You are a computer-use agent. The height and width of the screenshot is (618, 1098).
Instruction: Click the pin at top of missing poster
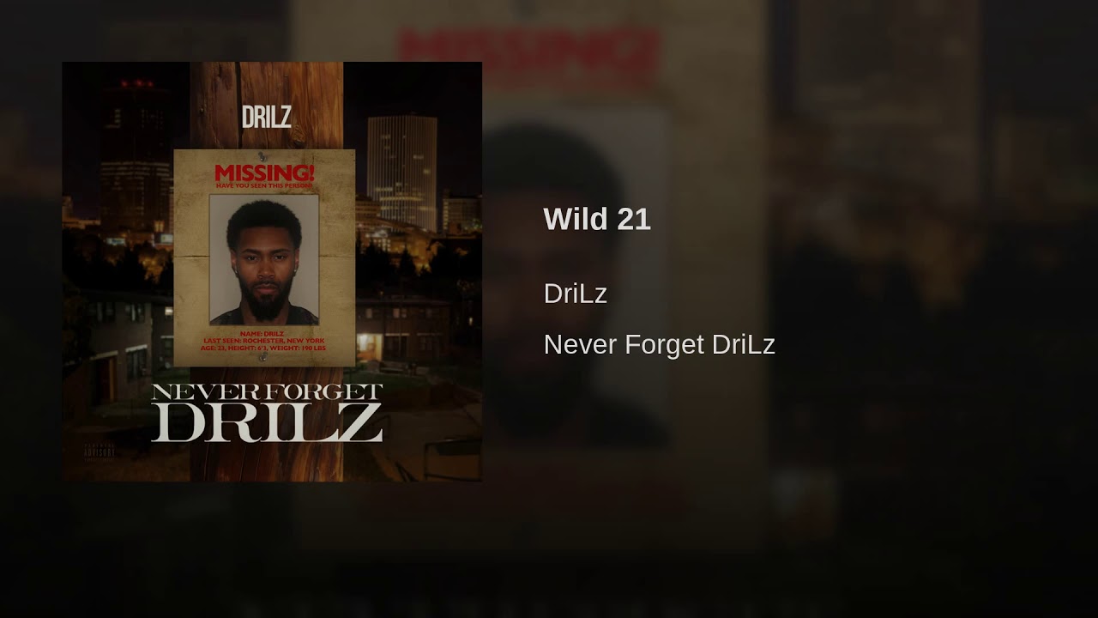263,156
